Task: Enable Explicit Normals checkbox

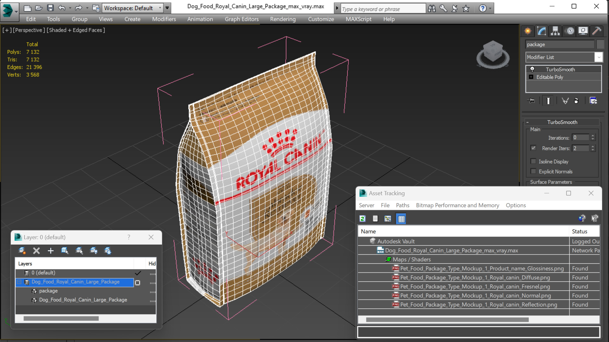Action: point(533,171)
